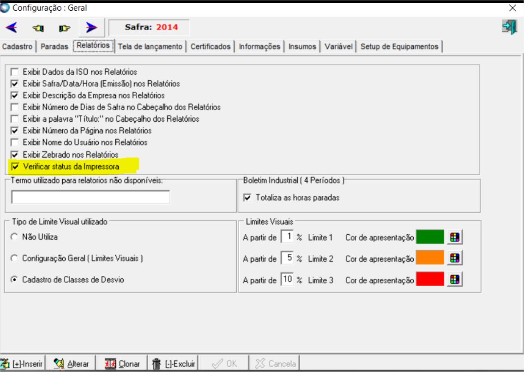Image resolution: width=524 pixels, height=372 pixels.
Task: Click the left-pointing hand icon
Action: point(38,28)
